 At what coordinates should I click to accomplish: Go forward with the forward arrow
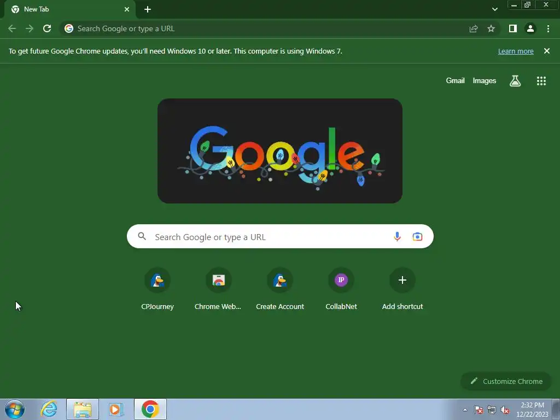pos(30,28)
